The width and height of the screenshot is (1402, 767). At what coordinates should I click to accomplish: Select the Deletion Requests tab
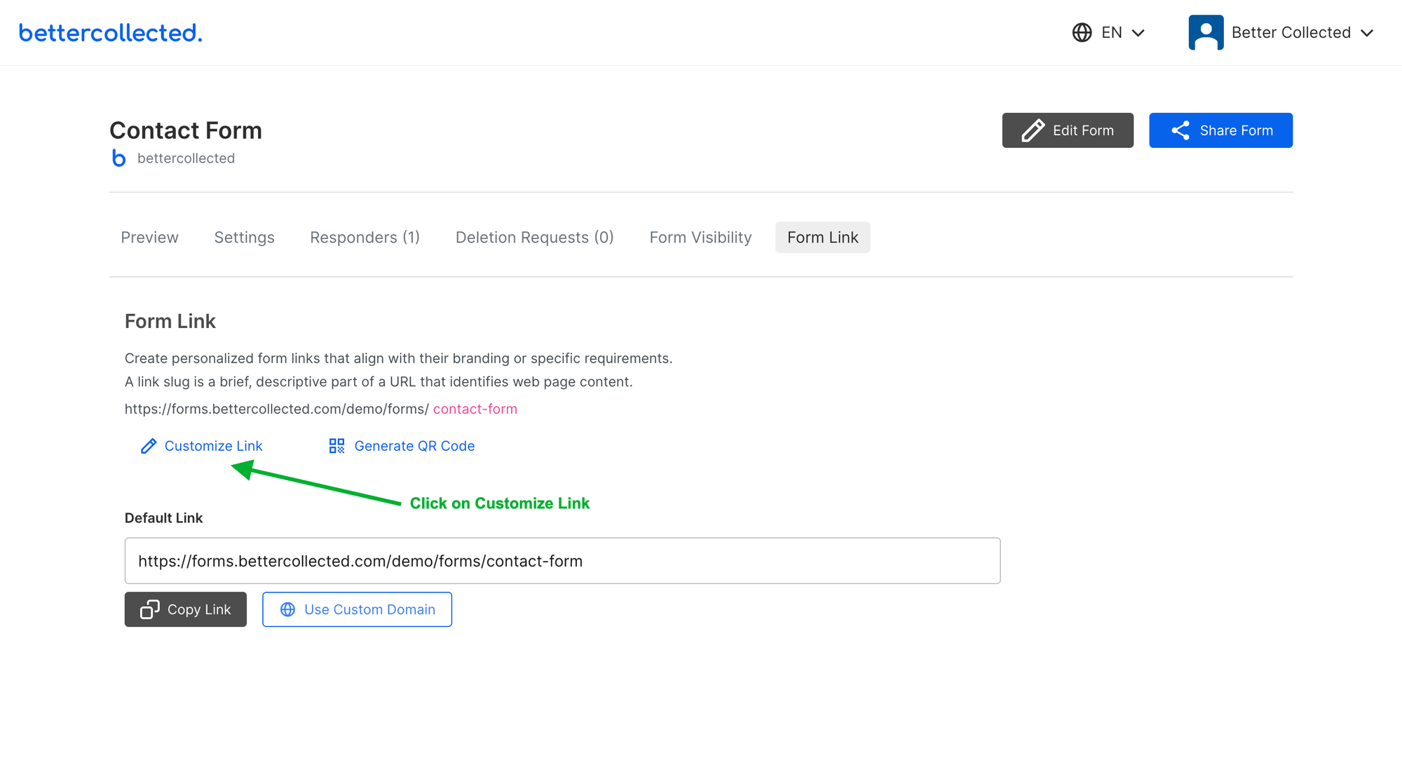[x=534, y=237]
